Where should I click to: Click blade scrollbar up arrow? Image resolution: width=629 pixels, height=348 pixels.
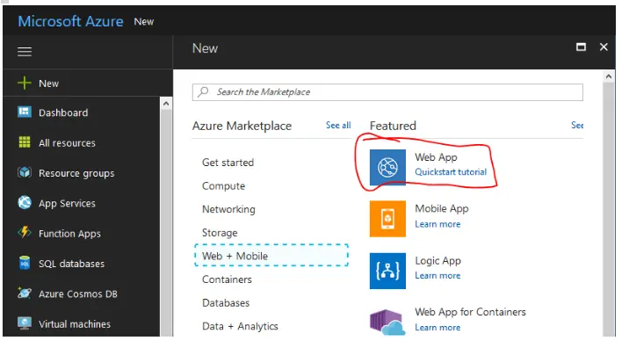609,76
